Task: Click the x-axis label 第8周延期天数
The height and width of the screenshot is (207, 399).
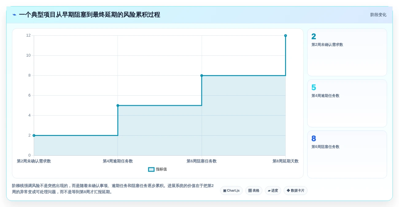Action: [x=285, y=161]
